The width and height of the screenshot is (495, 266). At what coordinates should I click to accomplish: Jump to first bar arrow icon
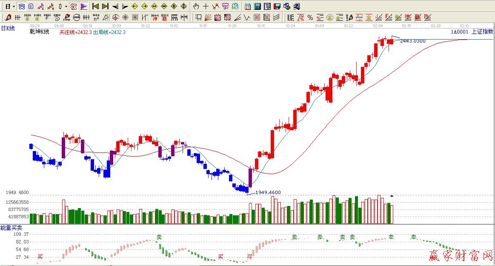pyautogui.click(x=96, y=6)
